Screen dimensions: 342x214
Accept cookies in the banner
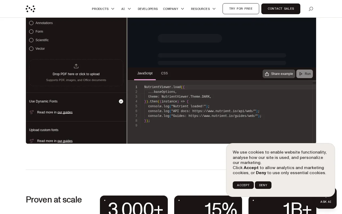(x=243, y=185)
